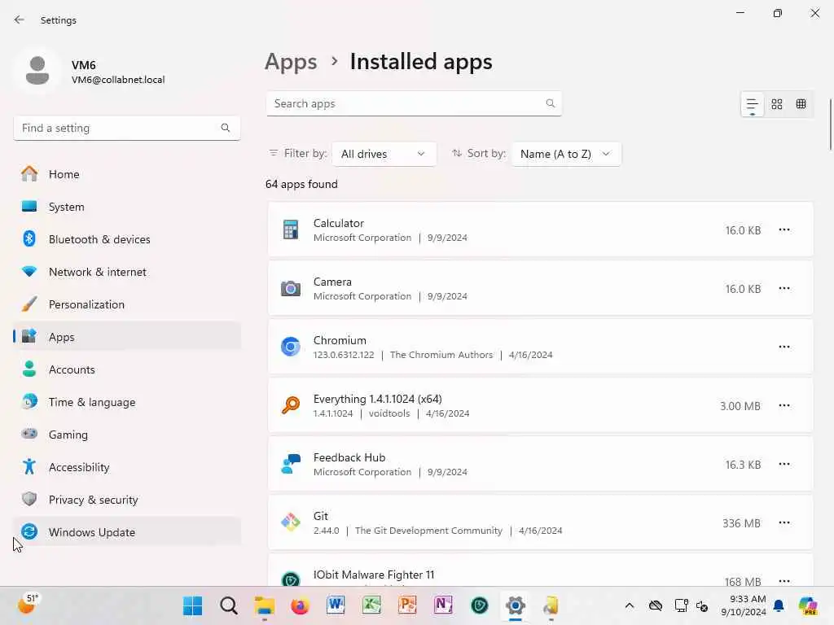Viewport: 834px width, 625px height.
Task: Switch to list view layout
Action: coord(752,103)
